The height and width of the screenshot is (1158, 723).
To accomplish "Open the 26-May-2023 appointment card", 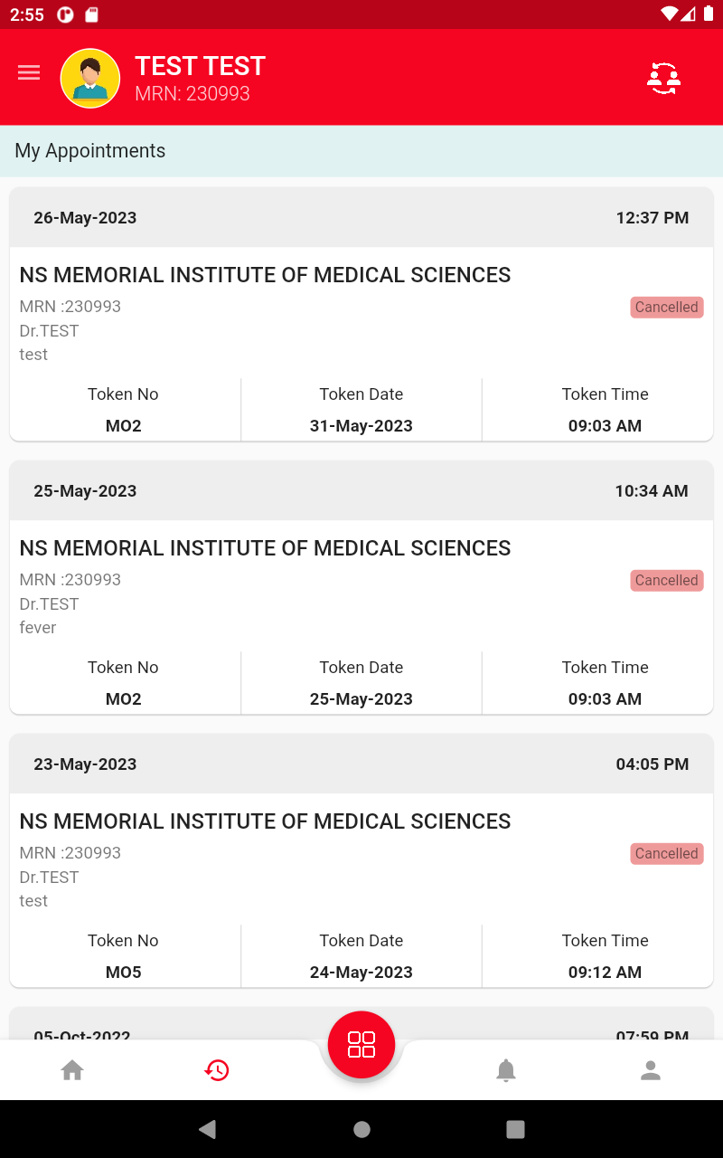I will point(361,314).
